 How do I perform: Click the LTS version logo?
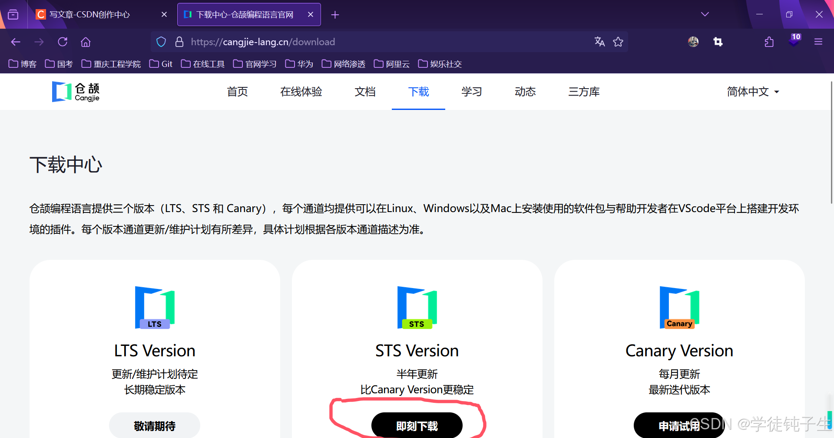(155, 307)
